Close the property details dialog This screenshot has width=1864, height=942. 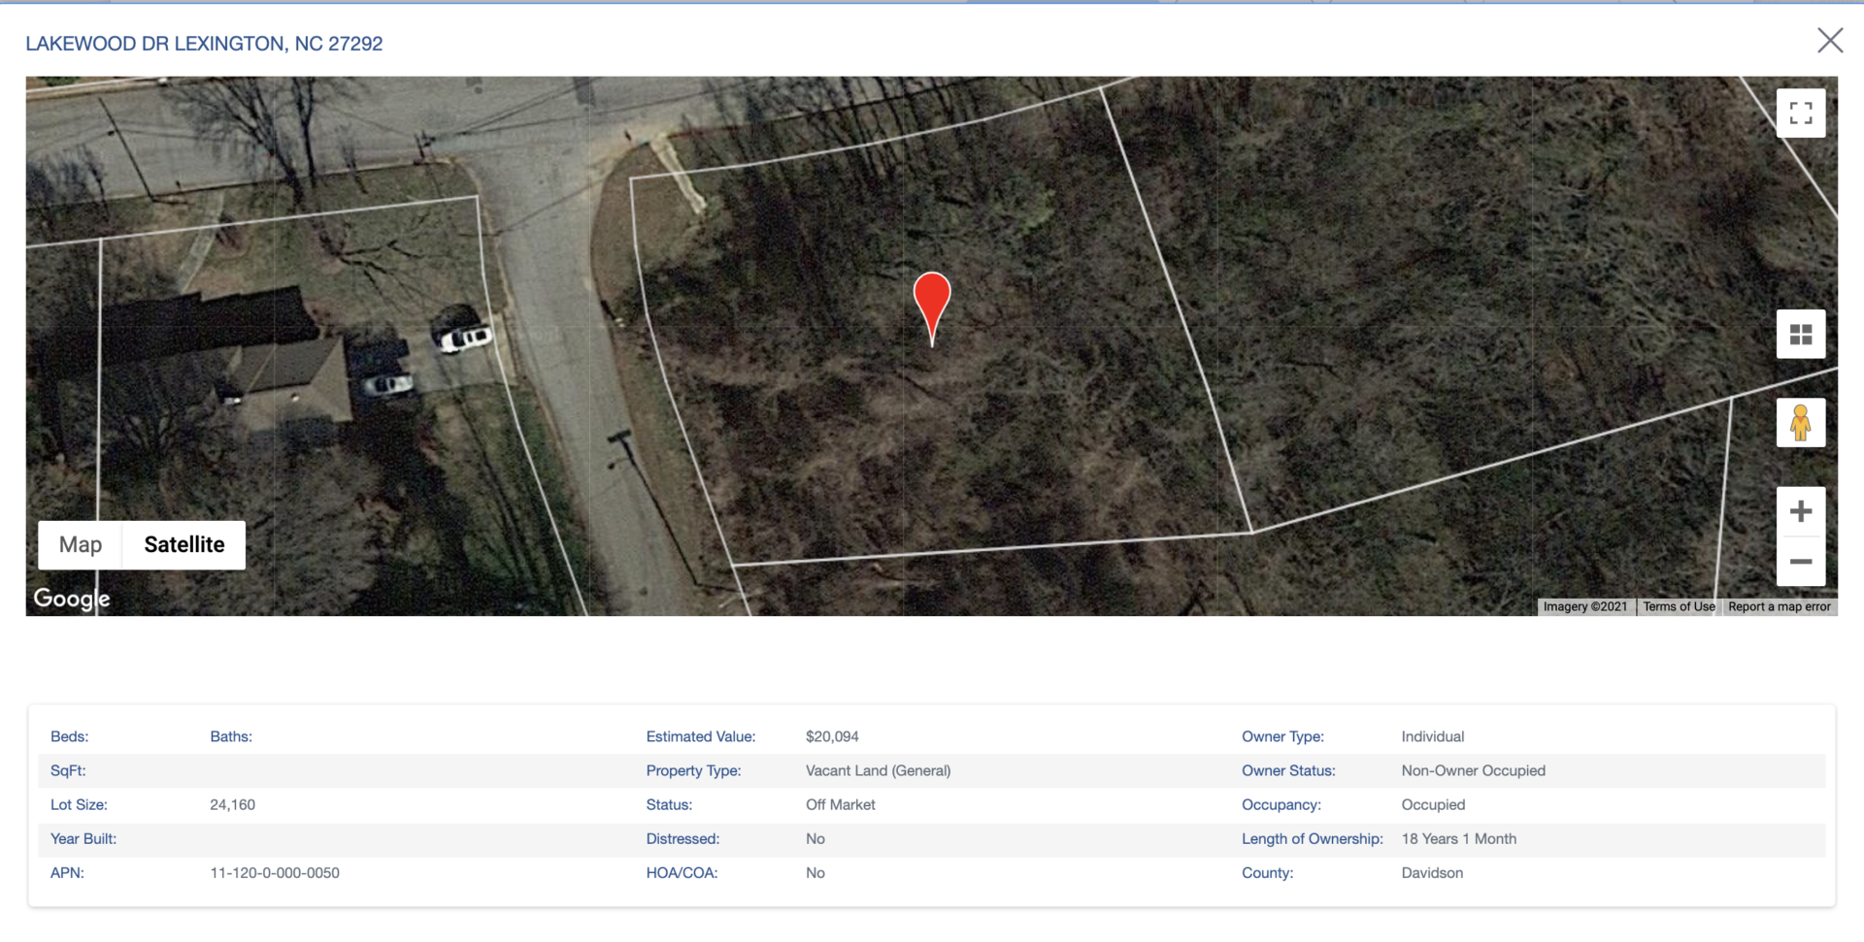tap(1830, 41)
